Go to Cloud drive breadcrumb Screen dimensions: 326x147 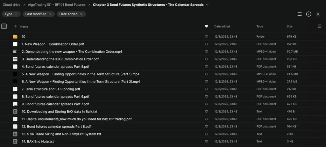point(11,5)
